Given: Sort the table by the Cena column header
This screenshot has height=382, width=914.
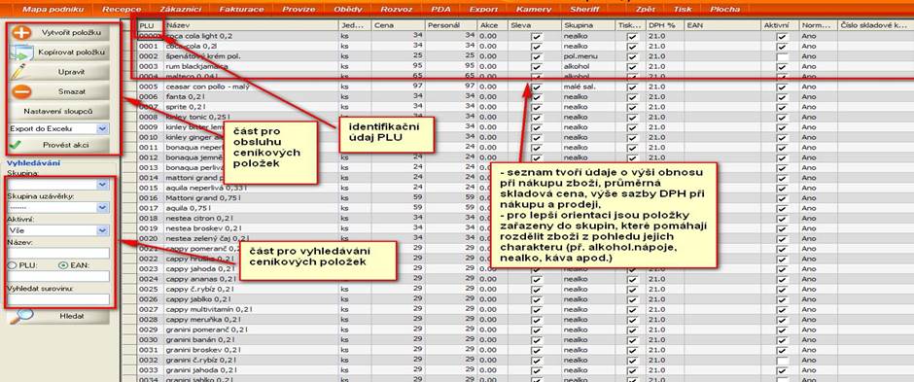Looking at the screenshot, I should [x=398, y=25].
